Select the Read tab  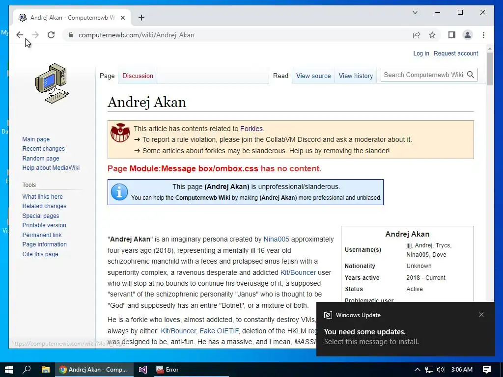click(x=280, y=76)
